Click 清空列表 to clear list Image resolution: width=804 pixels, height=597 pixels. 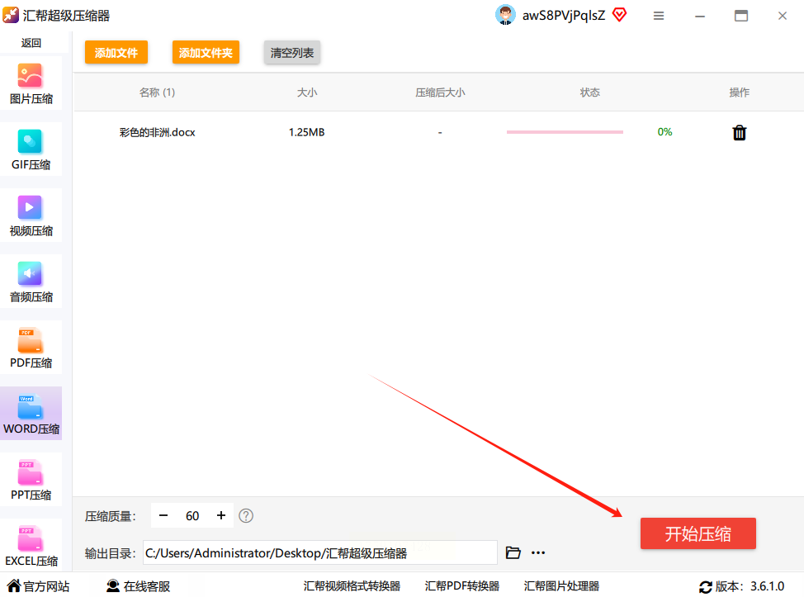[x=292, y=52]
